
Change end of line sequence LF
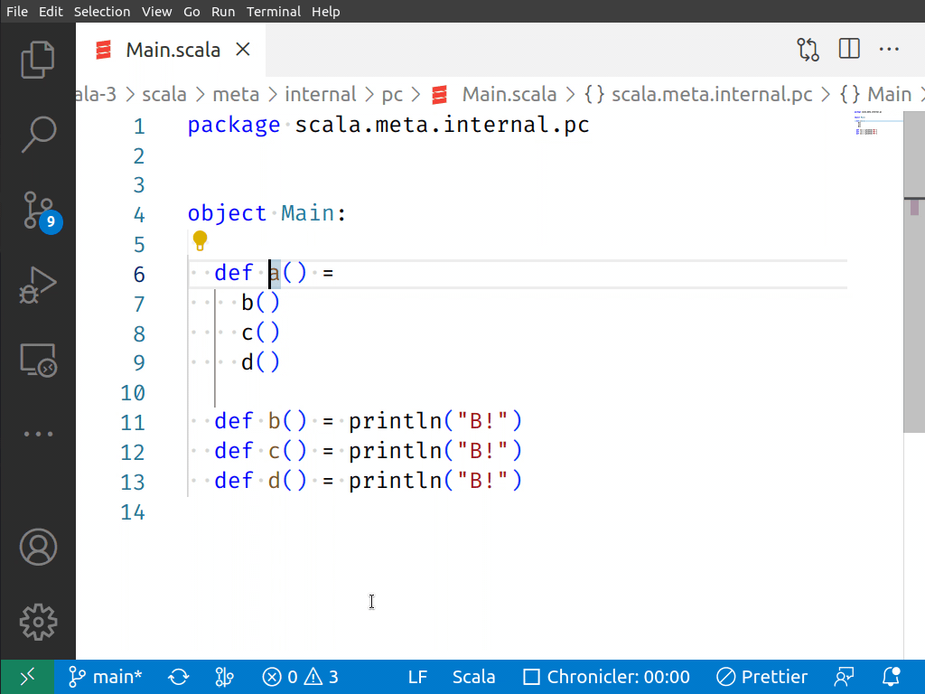[417, 677]
